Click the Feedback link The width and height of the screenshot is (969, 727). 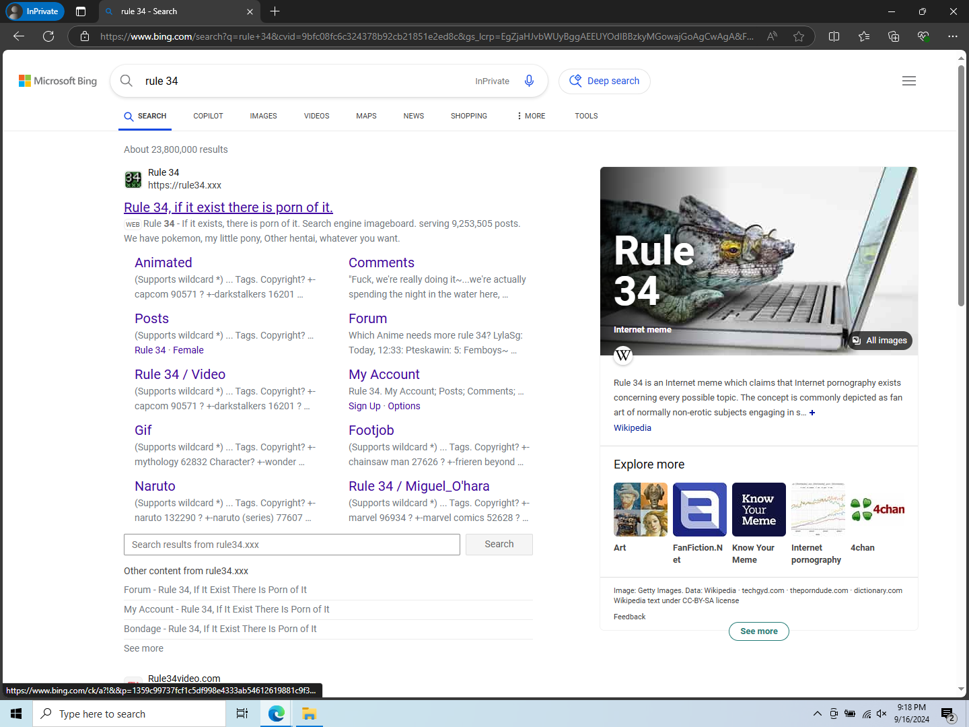(x=629, y=617)
